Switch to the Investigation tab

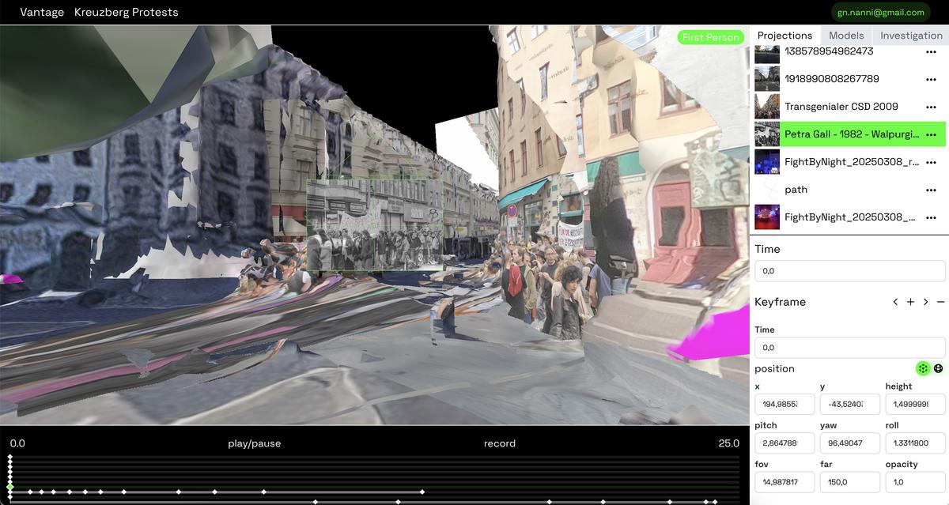pyautogui.click(x=911, y=36)
